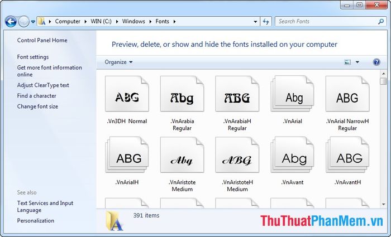Select Windows in the address path
391x237 pixels.
tap(133, 21)
